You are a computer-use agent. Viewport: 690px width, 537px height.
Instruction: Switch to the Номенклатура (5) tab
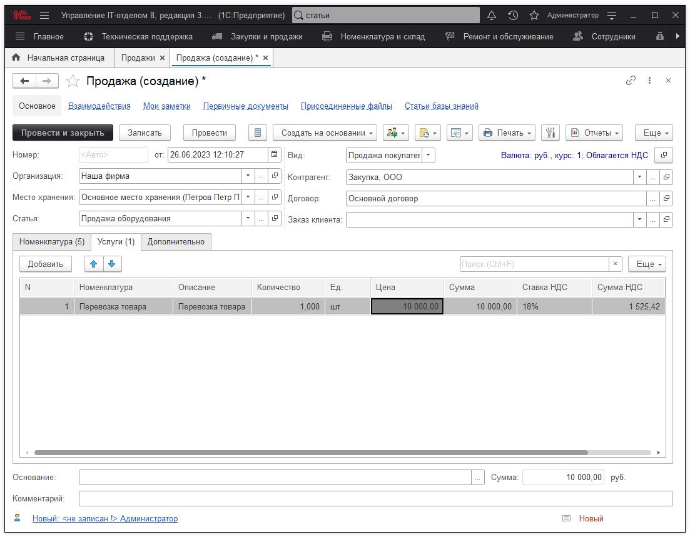point(52,242)
